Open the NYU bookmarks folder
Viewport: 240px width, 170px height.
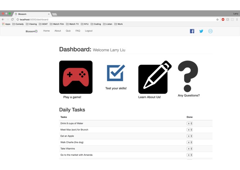85,24
